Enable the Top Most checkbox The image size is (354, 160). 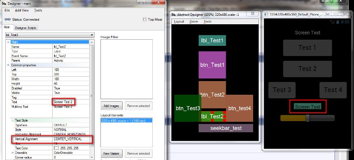click(145, 19)
